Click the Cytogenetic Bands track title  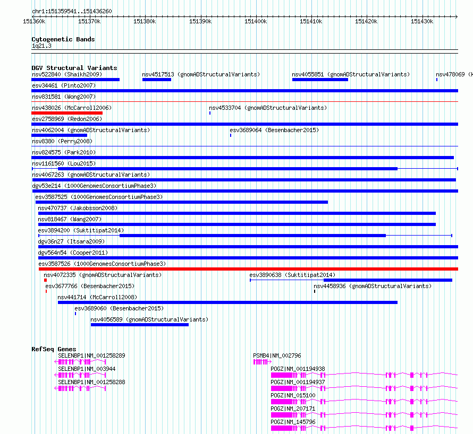(63, 39)
